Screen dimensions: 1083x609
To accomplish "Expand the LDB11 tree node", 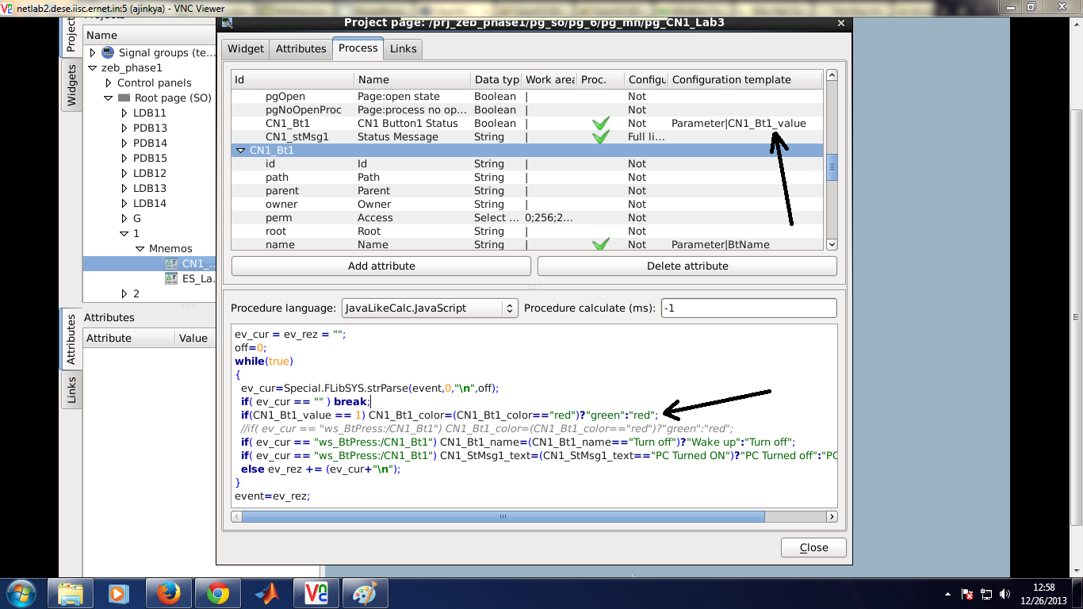I will 124,113.
